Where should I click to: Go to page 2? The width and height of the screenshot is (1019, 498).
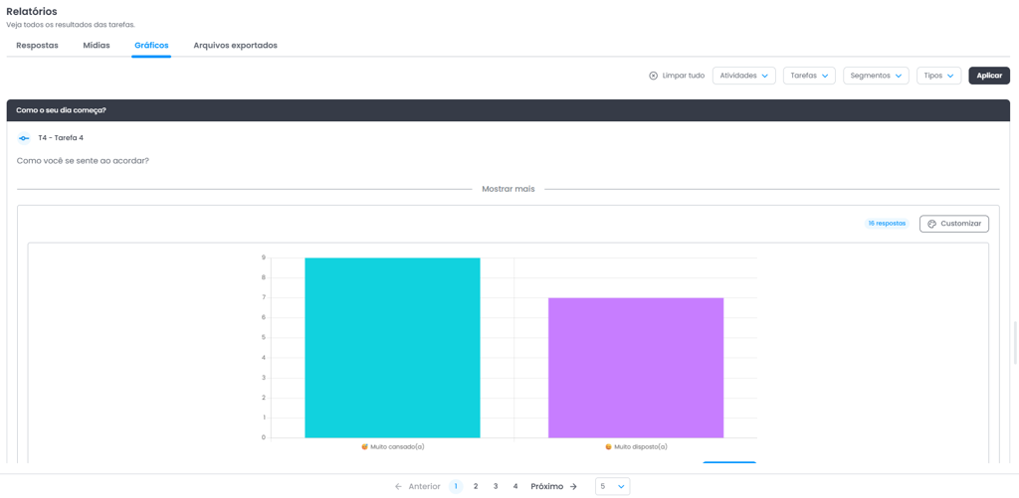click(476, 486)
